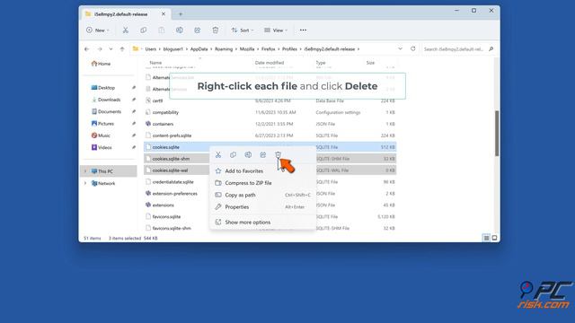575x323 pixels.
Task: Click the search magnifier icon
Action: point(491,49)
